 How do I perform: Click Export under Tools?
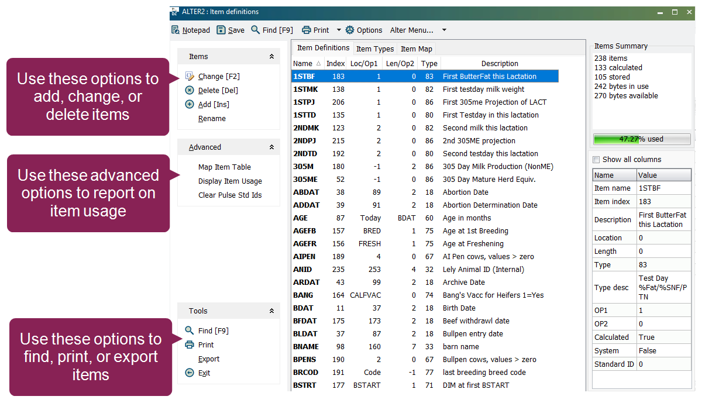(209, 359)
